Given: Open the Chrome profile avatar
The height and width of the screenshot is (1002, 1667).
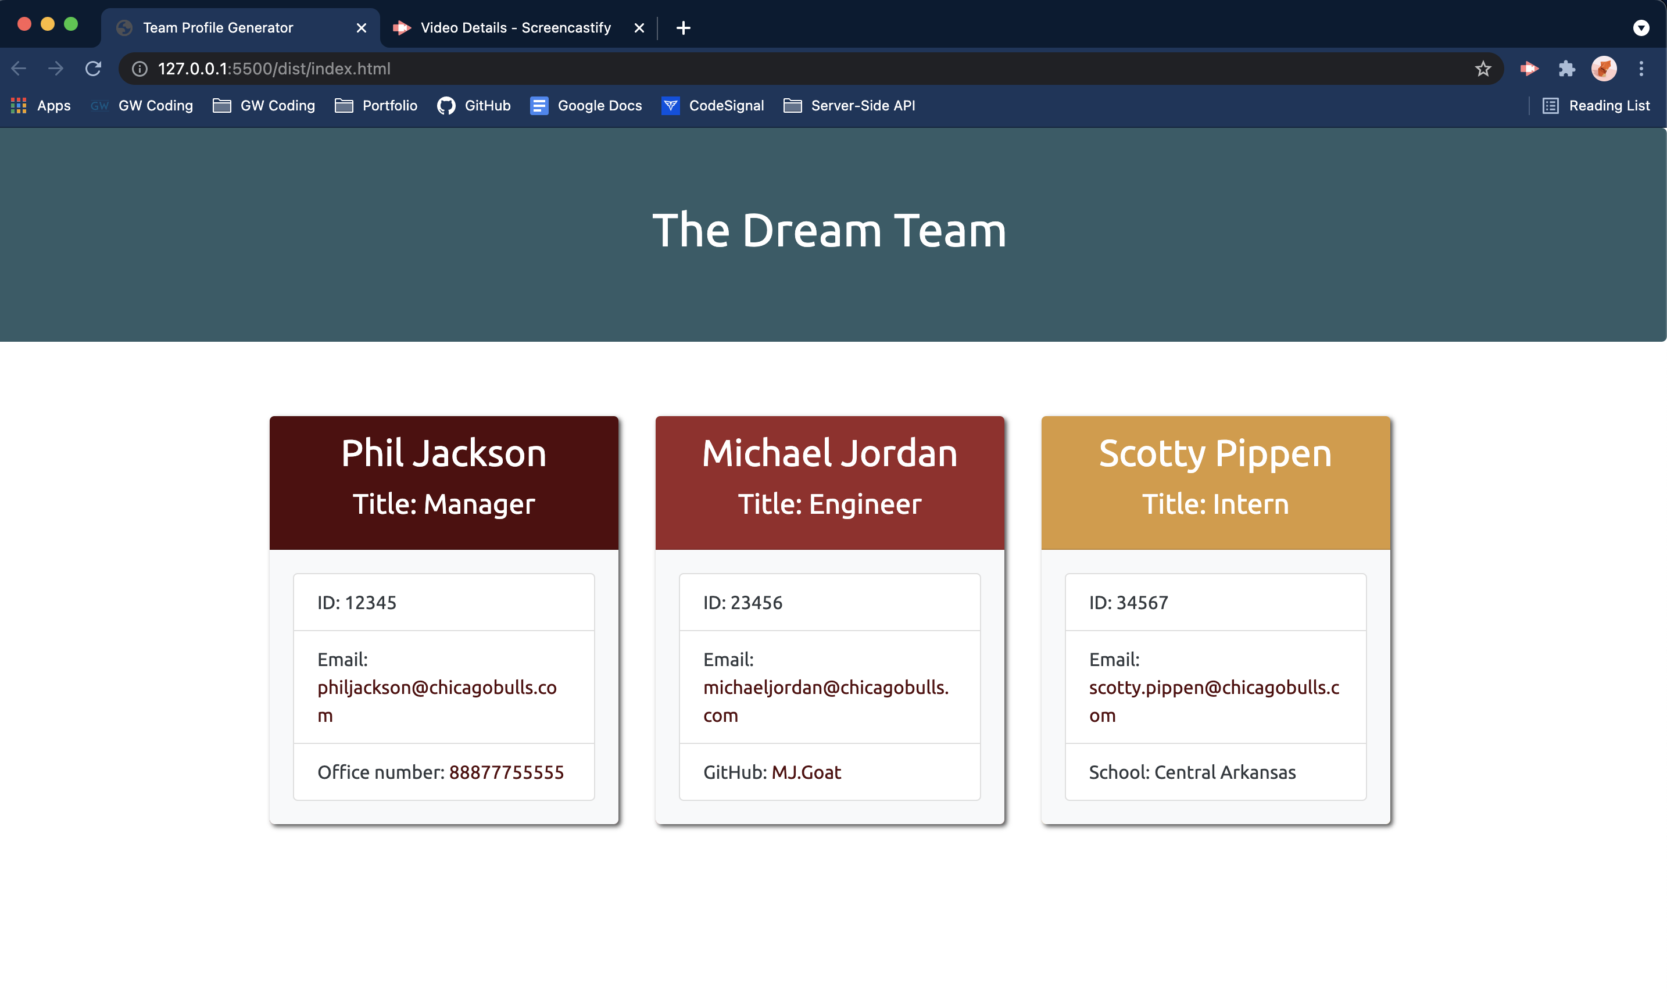Looking at the screenshot, I should (x=1604, y=68).
